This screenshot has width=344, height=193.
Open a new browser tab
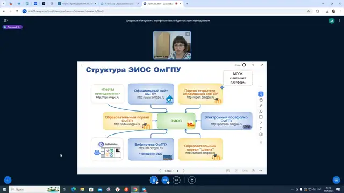point(187,4)
